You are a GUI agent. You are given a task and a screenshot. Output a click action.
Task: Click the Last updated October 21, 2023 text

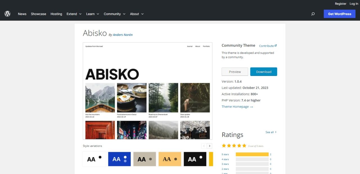pyautogui.click(x=245, y=88)
